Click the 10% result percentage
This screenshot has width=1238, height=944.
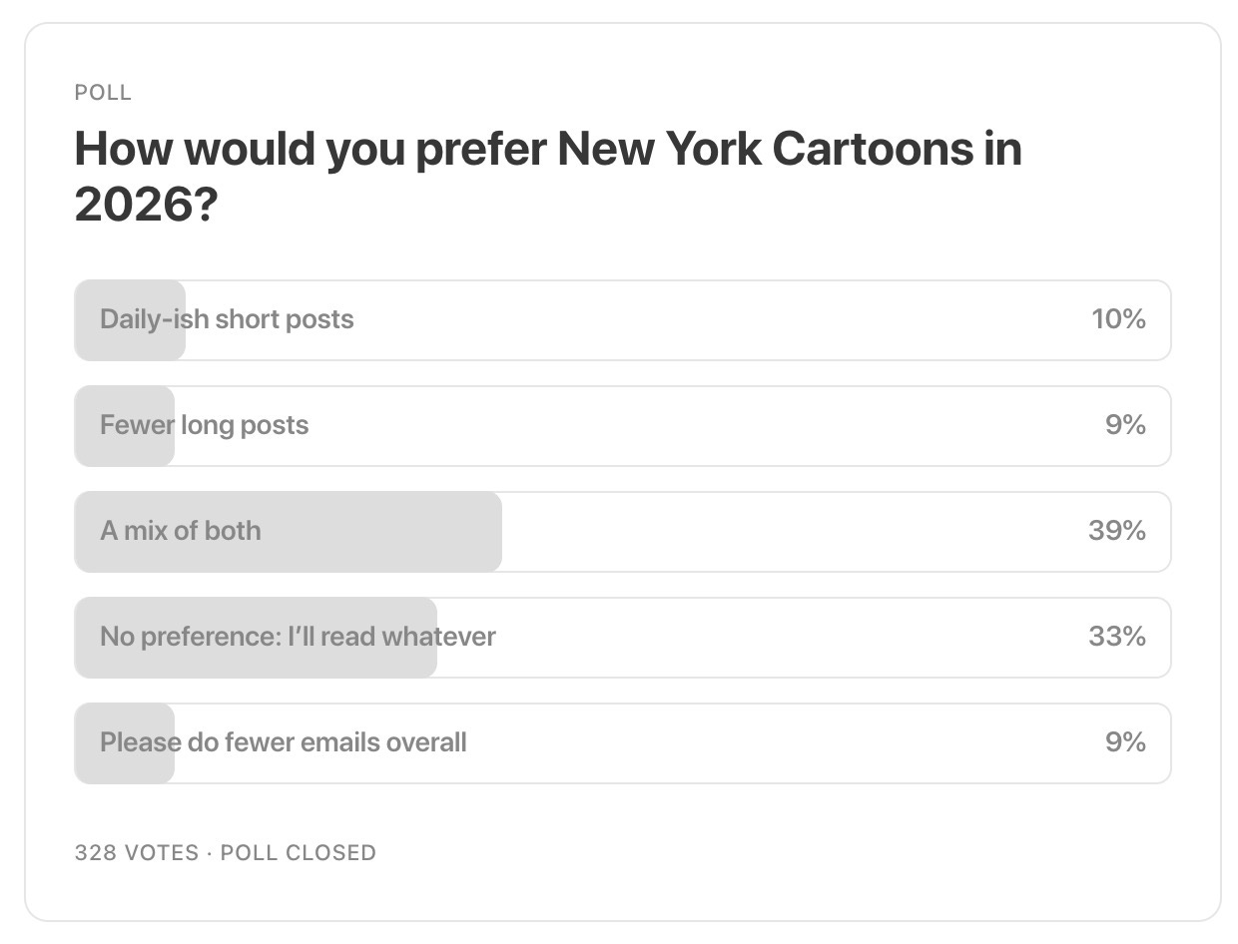click(1118, 319)
